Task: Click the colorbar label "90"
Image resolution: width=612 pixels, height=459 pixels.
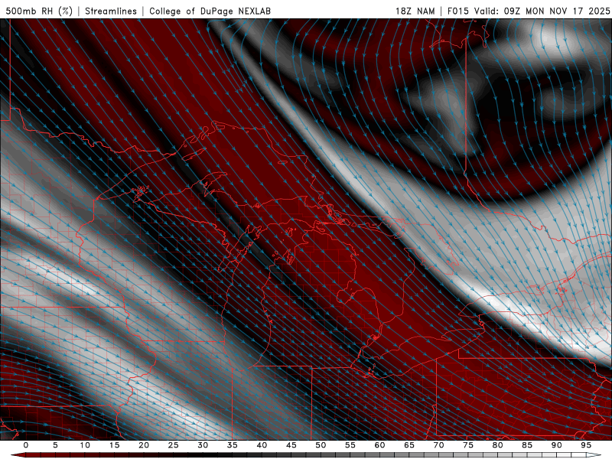Action: coord(557,445)
